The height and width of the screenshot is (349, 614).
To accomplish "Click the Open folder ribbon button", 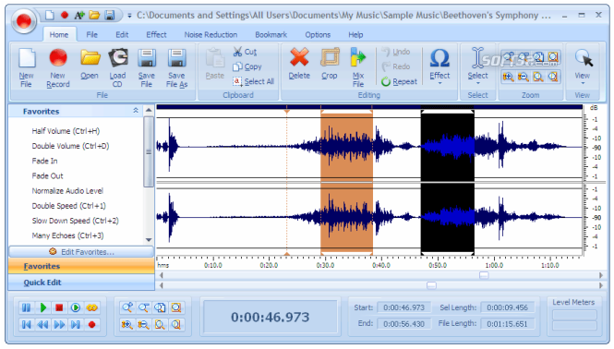I will click(x=90, y=64).
